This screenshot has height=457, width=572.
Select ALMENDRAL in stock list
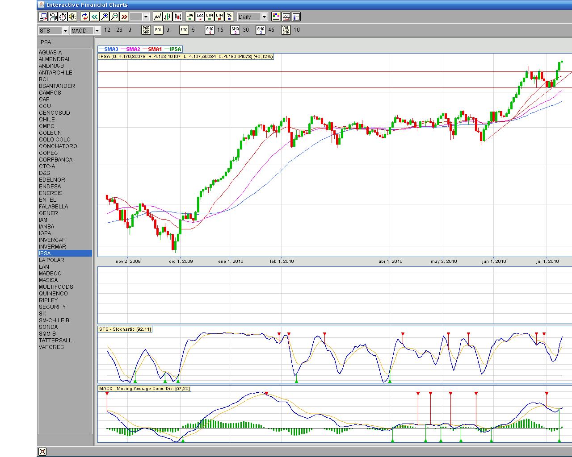65,59
